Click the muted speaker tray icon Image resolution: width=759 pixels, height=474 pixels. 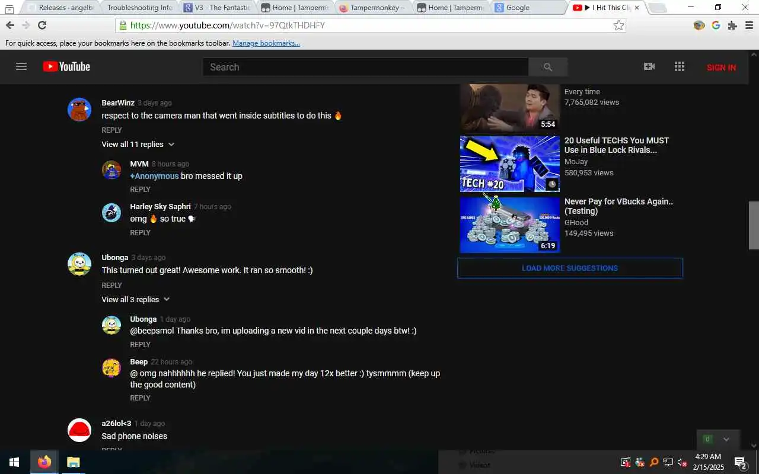[x=682, y=462]
